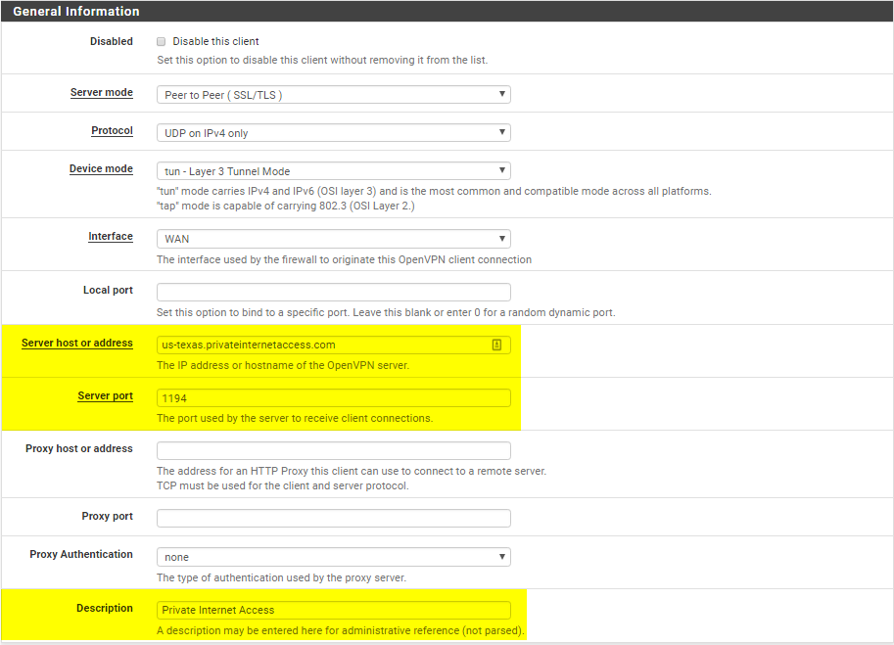Click the text about interface originating OpenVPN client connection
The image size is (894, 645).
click(344, 259)
